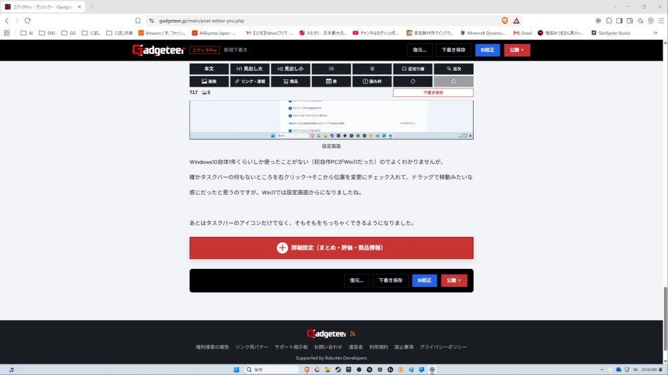Open the Gmail bookmark
668x375 pixels.
click(522, 33)
